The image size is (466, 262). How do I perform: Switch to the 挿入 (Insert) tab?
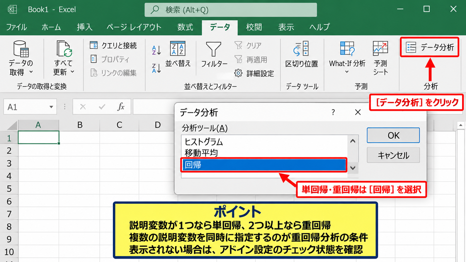[x=85, y=27]
